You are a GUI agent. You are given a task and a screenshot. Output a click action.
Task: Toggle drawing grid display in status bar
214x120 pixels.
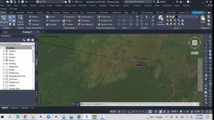point(119,112)
